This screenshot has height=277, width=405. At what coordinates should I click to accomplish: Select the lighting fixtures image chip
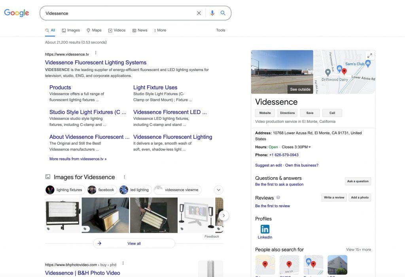tap(65, 190)
